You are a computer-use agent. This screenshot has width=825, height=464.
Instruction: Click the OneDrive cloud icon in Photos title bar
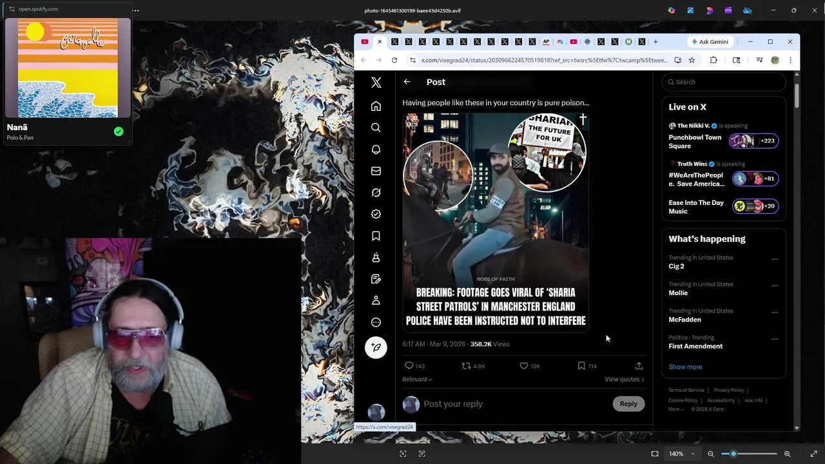[x=747, y=10]
